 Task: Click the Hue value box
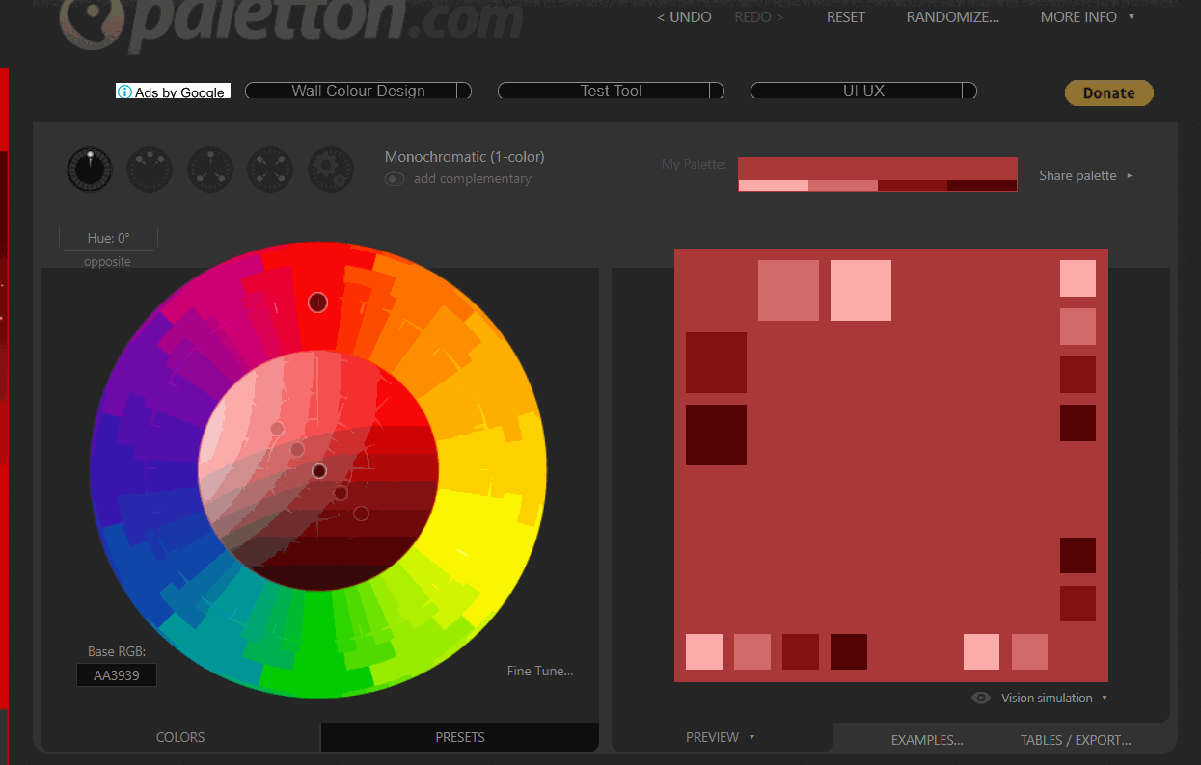(x=108, y=238)
